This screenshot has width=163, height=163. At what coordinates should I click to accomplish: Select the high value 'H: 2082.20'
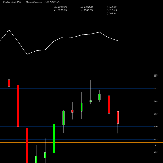(87, 7)
